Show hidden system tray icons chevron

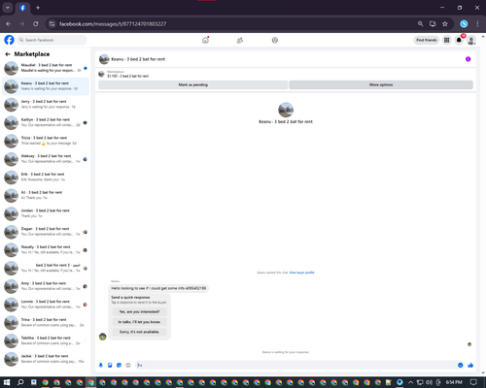pyautogui.click(x=410, y=382)
